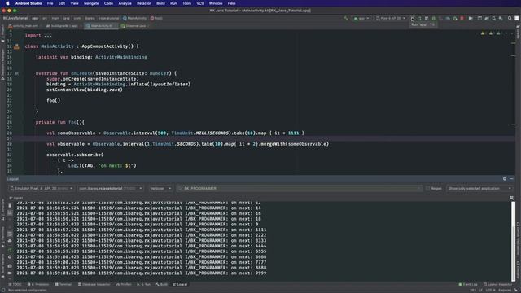Open the Problems tool window
This screenshot has width=521, height=293.
38,284
